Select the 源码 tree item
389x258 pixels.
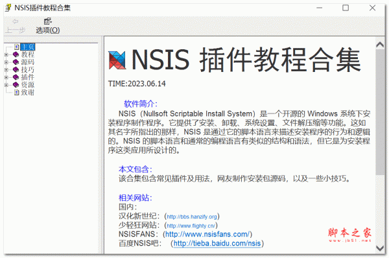27,62
